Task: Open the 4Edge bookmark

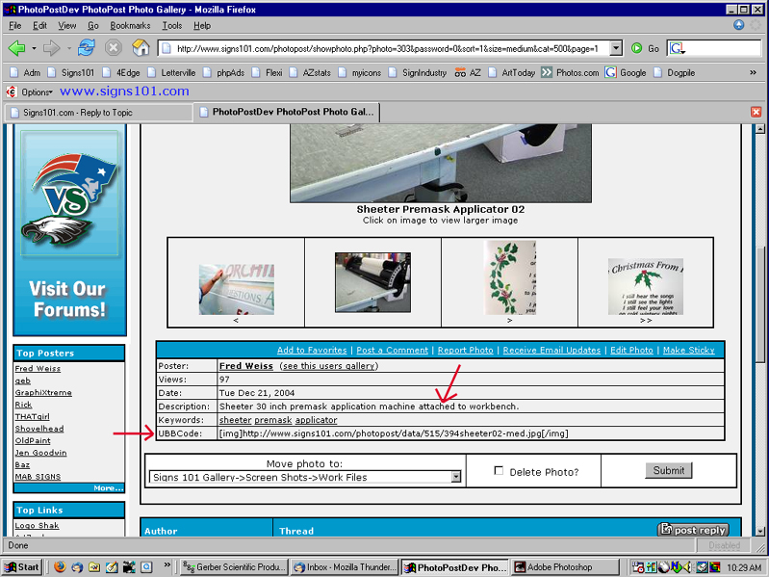Action: [x=121, y=72]
